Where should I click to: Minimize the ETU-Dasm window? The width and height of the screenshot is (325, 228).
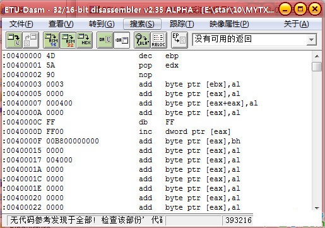point(285,9)
